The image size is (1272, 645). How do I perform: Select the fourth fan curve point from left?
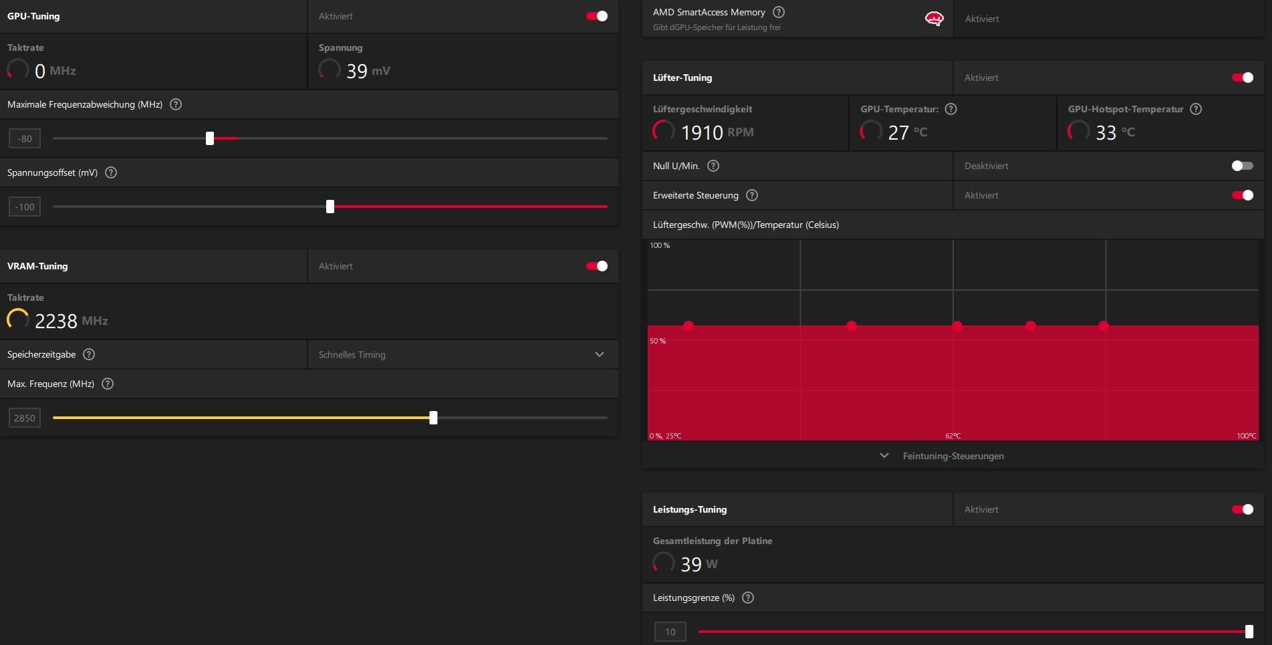click(1031, 326)
